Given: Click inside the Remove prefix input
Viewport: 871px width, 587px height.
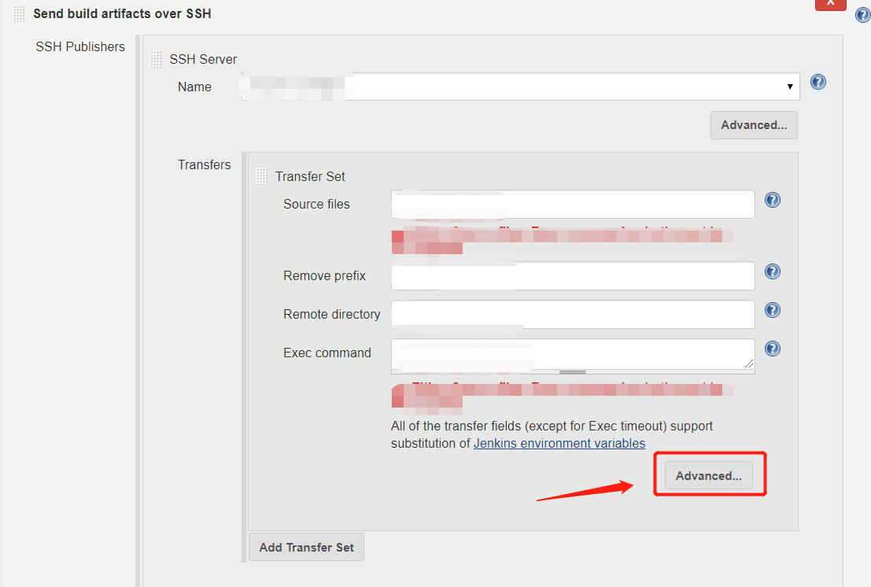Looking at the screenshot, I should pos(572,275).
